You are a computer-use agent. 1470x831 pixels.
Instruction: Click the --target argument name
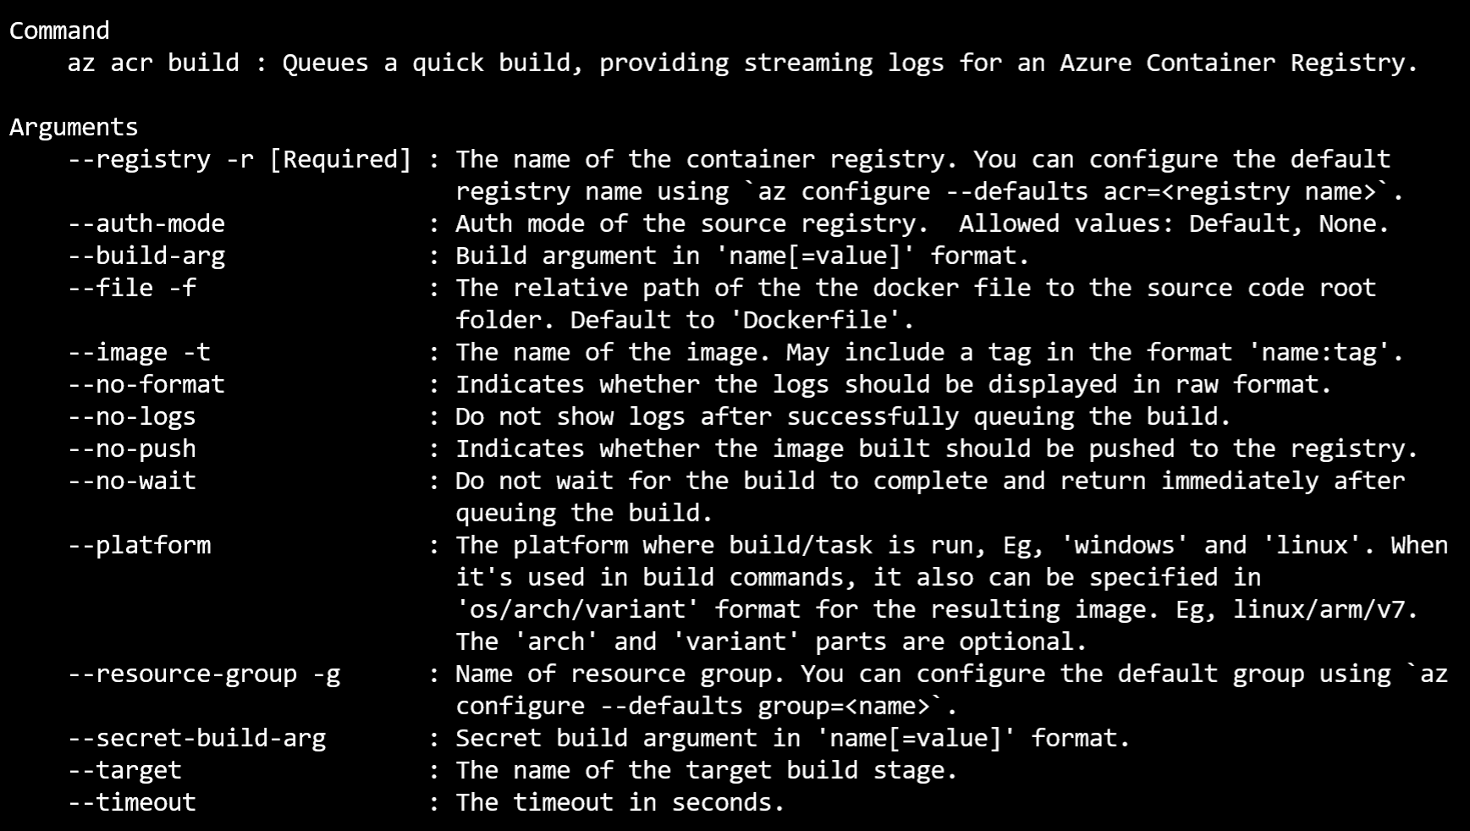tap(124, 771)
